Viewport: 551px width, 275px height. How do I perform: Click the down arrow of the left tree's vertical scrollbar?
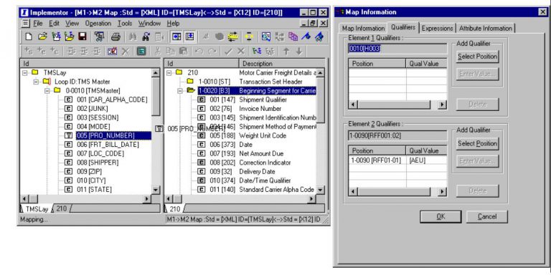(156, 189)
